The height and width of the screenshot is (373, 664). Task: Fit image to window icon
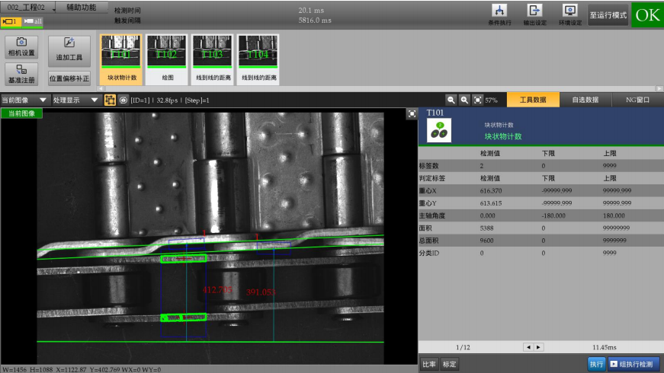pos(477,100)
